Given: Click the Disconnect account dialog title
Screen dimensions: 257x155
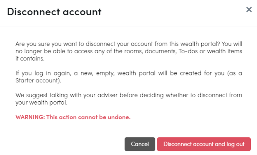Looking at the screenshot, I should [54, 12].
